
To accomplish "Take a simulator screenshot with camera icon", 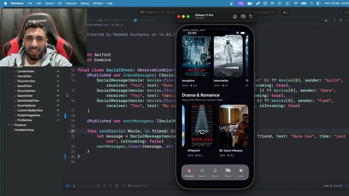I will pyautogui.click(x=243, y=17).
